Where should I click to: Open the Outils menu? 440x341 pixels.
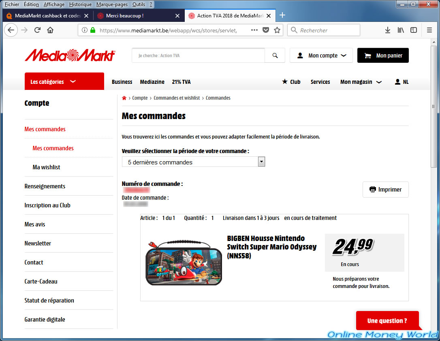(x=139, y=4)
